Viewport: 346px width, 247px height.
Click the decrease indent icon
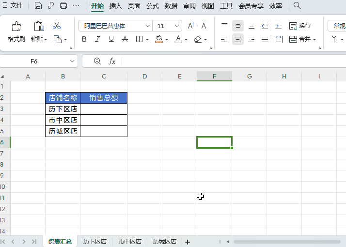coord(265,26)
